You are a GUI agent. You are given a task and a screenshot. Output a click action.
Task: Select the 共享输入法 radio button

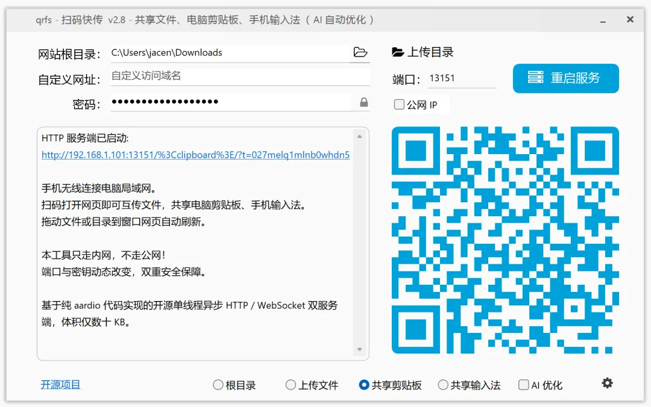coord(443,385)
